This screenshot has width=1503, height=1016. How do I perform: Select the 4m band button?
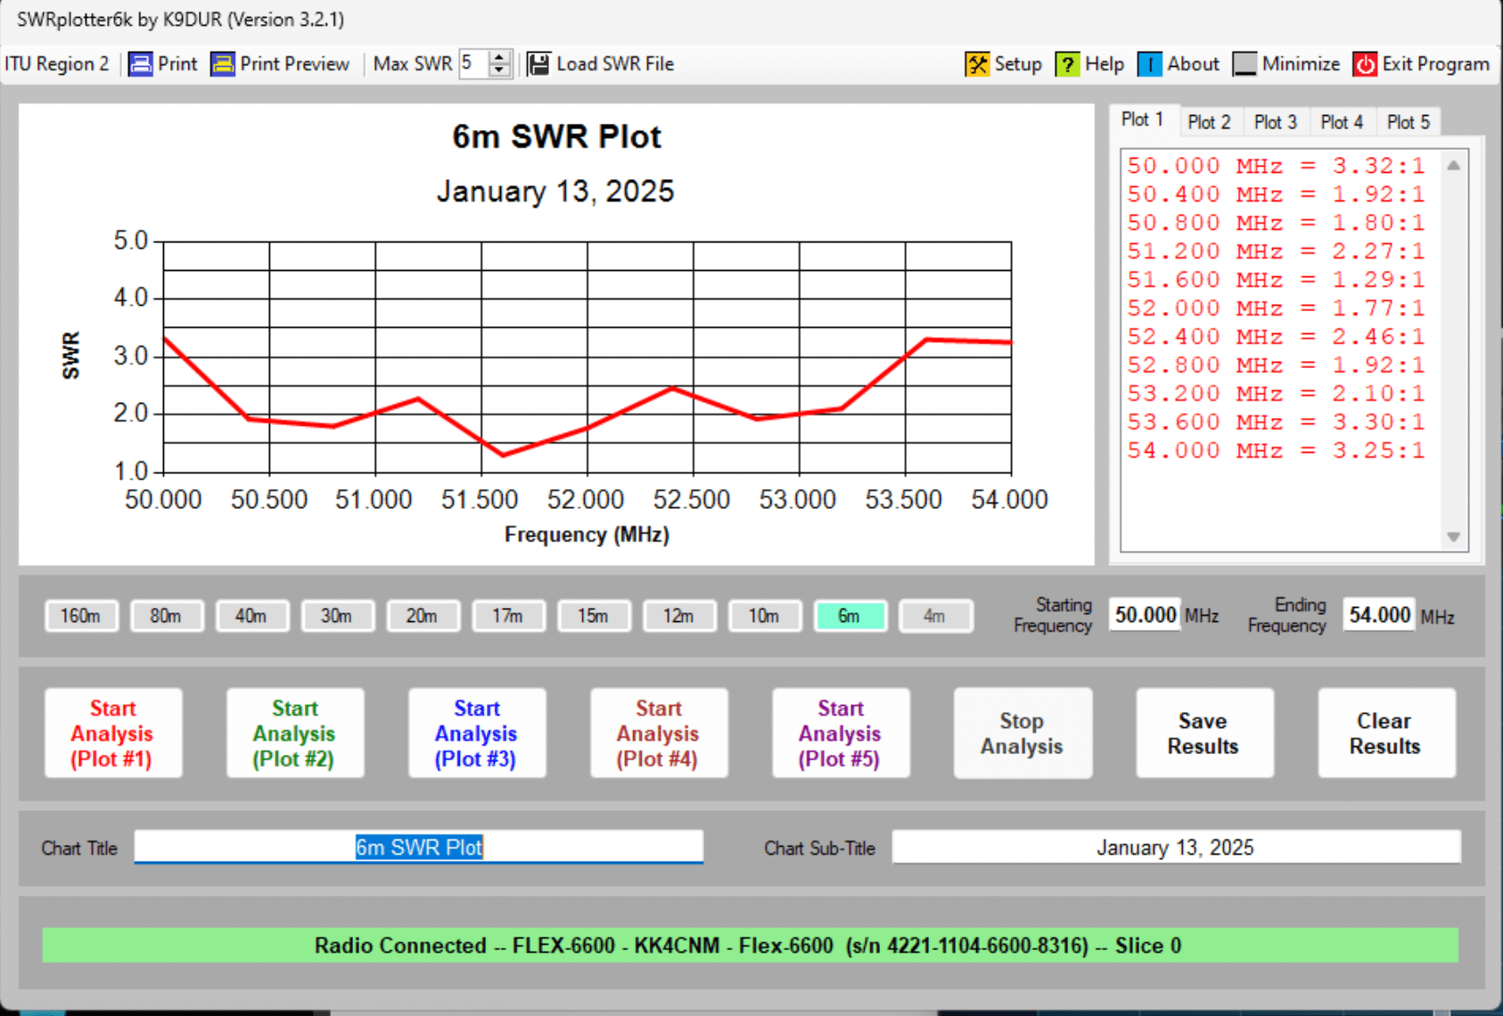(935, 616)
